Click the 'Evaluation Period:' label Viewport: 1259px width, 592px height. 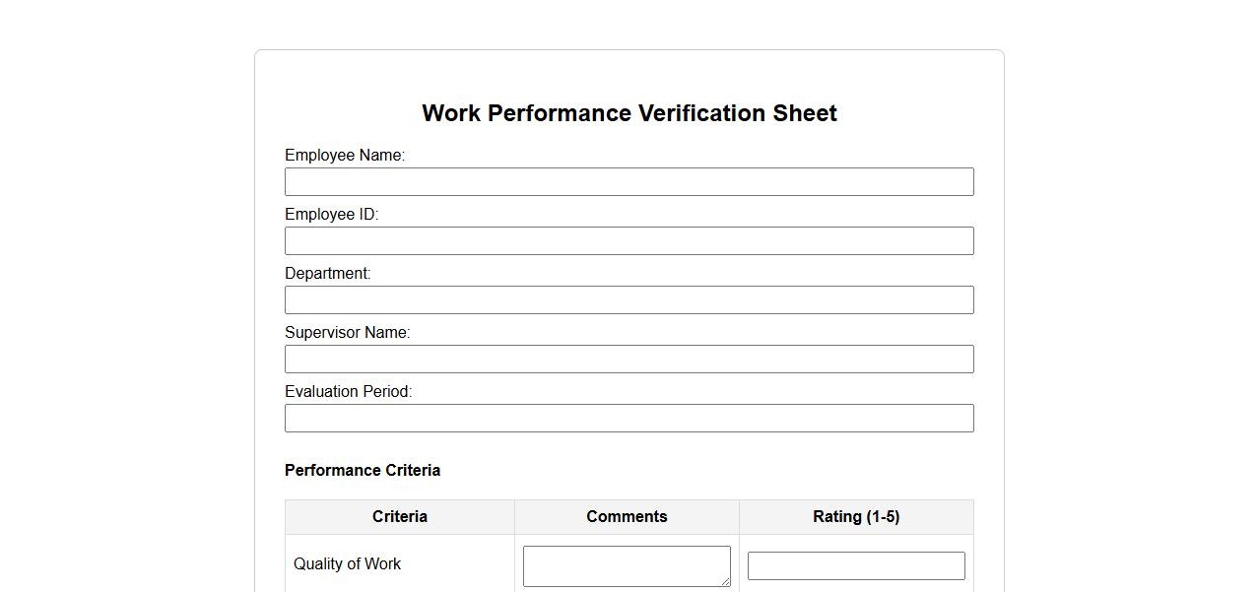click(x=348, y=392)
